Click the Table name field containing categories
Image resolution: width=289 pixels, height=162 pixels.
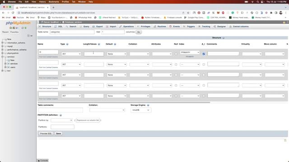pyautogui.click(x=72, y=32)
